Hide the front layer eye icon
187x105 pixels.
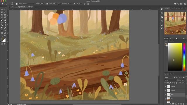pos(165,95)
